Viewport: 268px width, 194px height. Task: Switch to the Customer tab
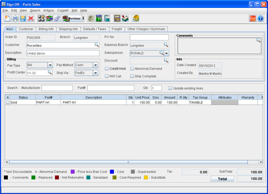pos(26,29)
